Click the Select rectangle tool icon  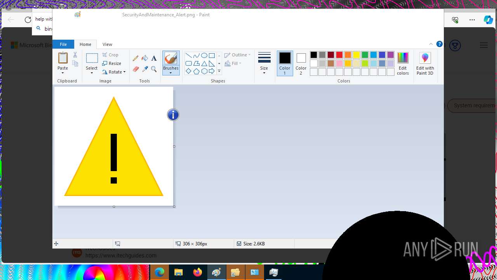click(x=92, y=58)
